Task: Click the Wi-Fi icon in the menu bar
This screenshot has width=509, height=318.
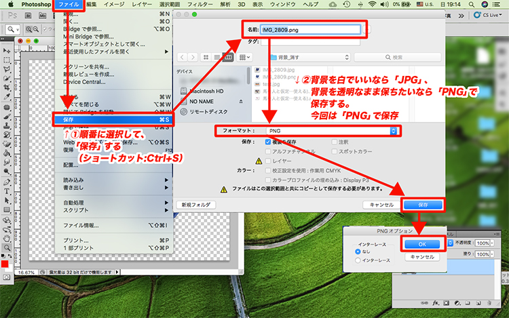Action: point(373,4)
